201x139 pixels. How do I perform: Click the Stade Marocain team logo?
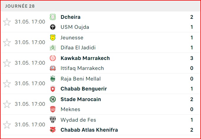click(53, 99)
